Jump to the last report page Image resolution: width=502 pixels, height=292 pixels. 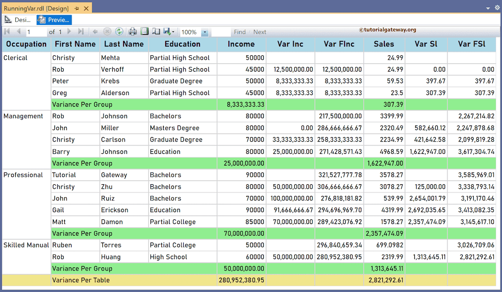[x=80, y=31]
